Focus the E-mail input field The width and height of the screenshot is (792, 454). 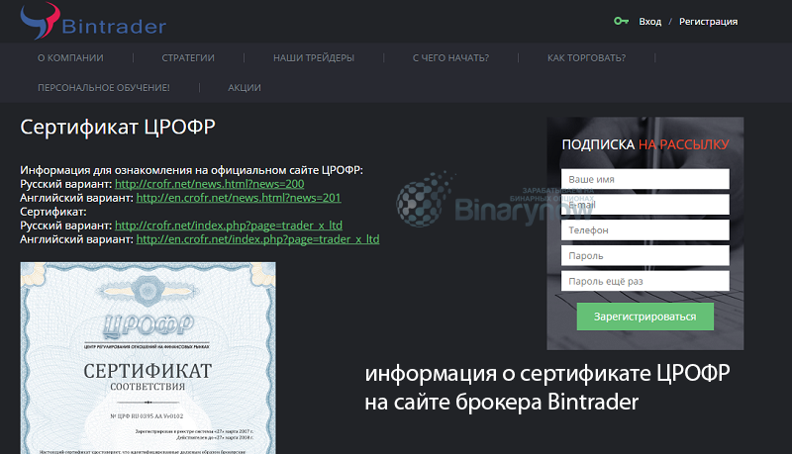pyautogui.click(x=645, y=205)
